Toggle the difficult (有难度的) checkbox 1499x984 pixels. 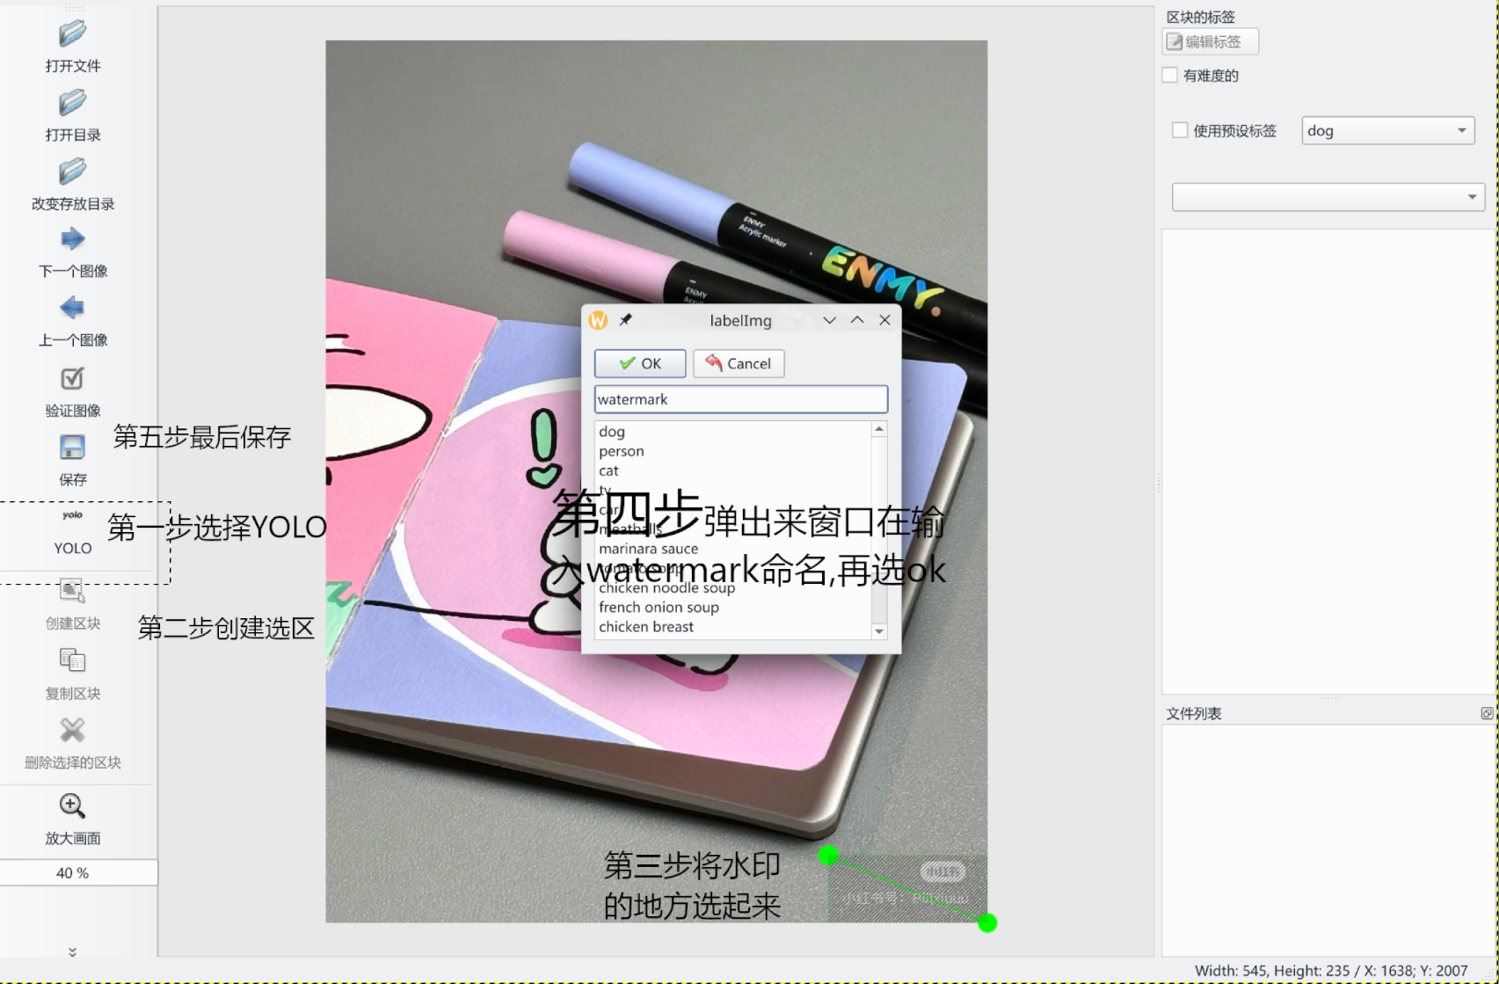[1170, 76]
